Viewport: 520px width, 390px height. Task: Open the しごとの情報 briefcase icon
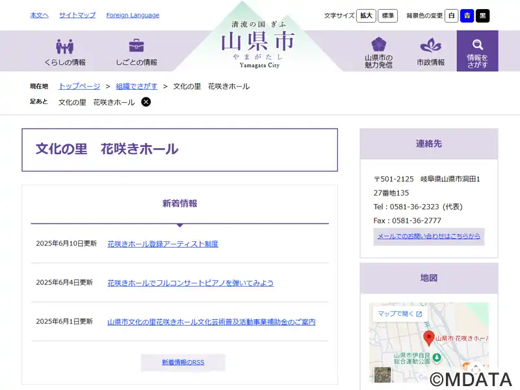(136, 46)
